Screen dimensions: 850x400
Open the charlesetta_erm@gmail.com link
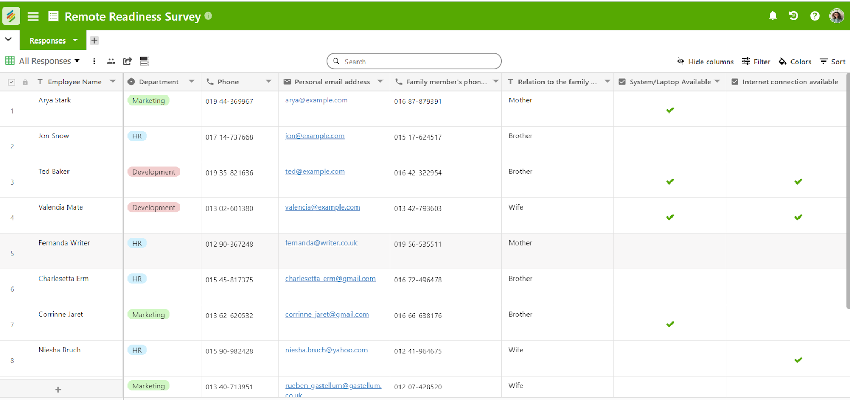point(330,279)
